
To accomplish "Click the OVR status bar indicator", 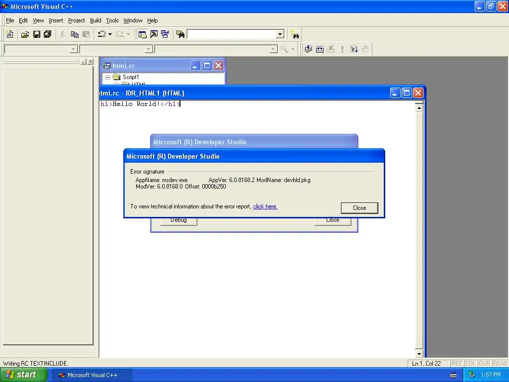I will pyautogui.click(x=484, y=364).
